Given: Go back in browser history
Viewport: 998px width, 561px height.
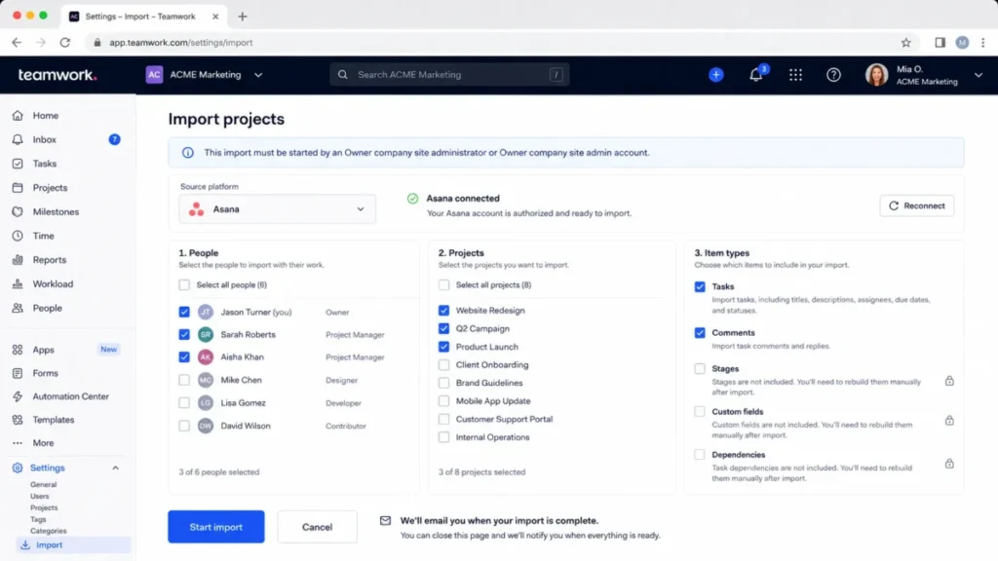Looking at the screenshot, I should (17, 43).
